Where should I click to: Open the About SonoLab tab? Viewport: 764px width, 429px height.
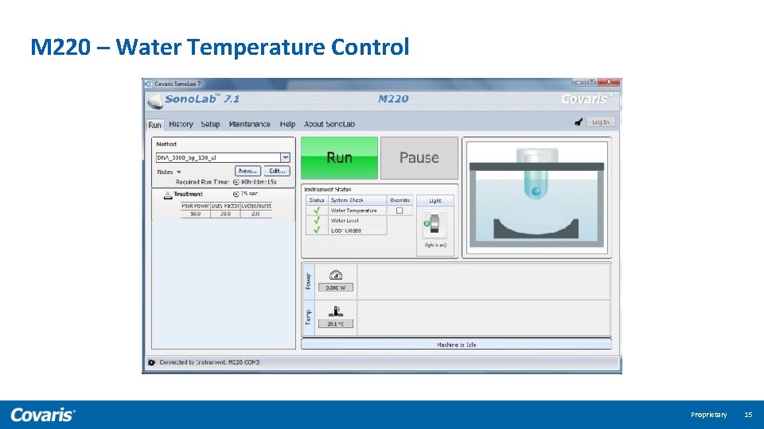[x=329, y=124]
